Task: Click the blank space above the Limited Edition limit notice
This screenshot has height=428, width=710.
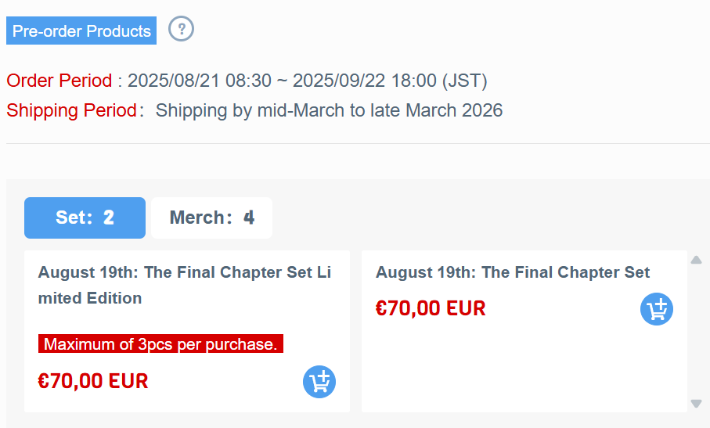Action: pos(186,322)
